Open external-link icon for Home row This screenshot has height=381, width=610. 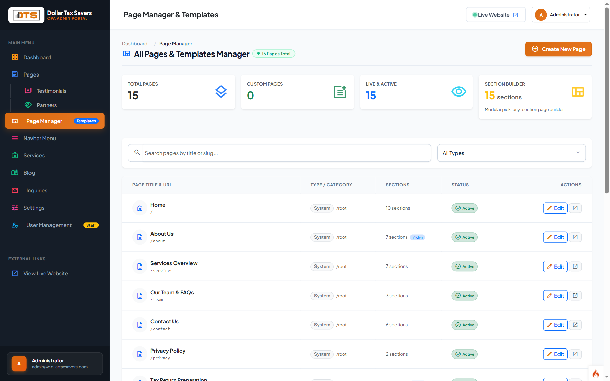(x=575, y=208)
